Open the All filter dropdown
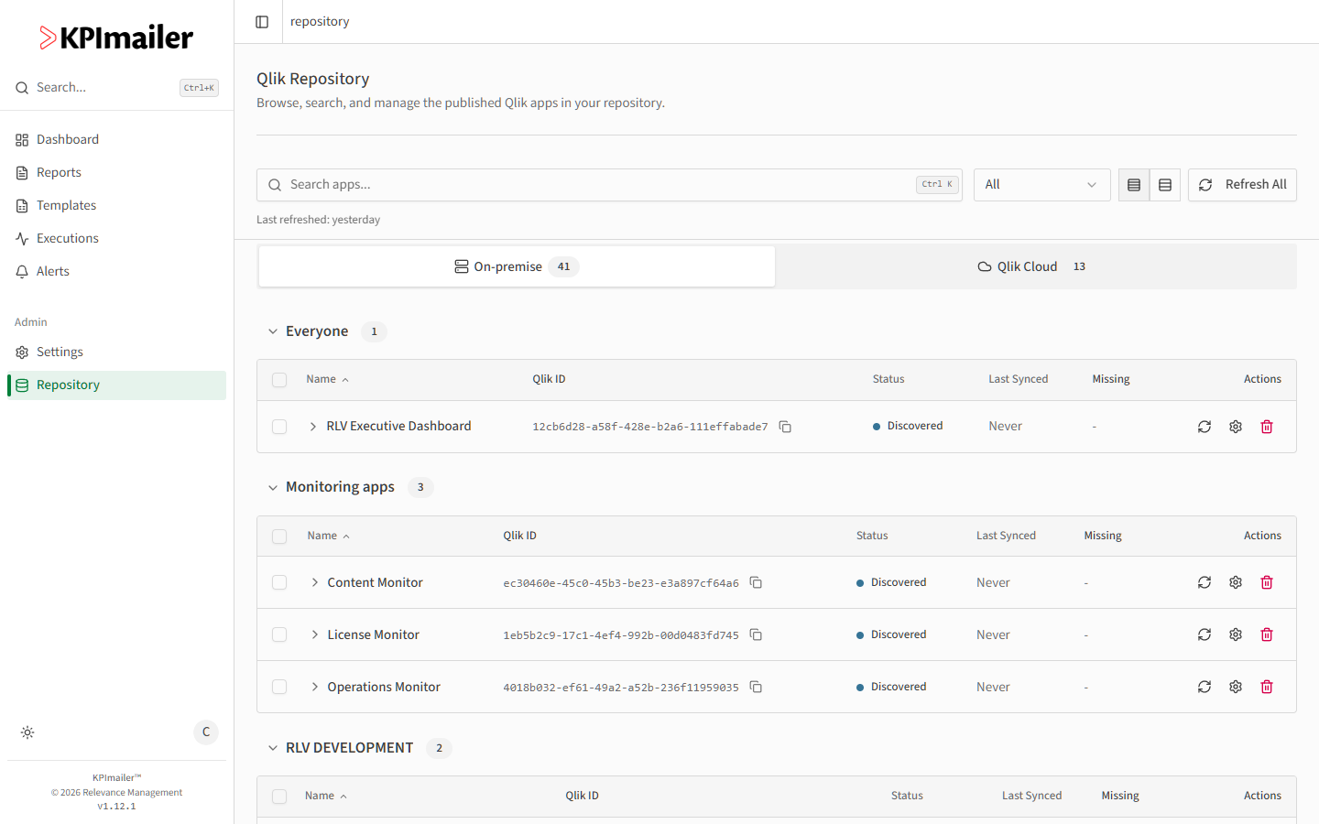 [1041, 185]
